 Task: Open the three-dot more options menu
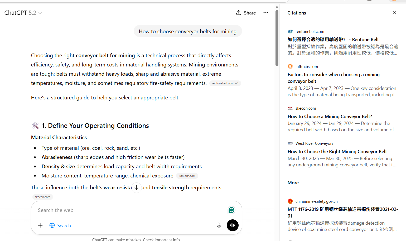pyautogui.click(x=266, y=13)
